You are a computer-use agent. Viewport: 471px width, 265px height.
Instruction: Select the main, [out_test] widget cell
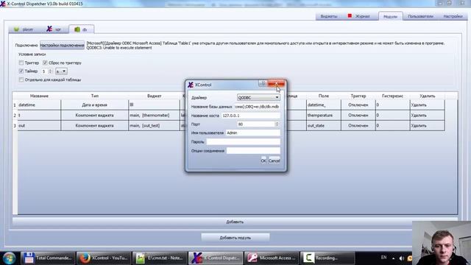pos(154,125)
